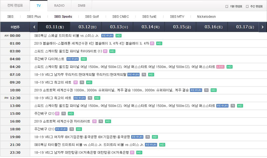Select the TV tab

point(39,6)
